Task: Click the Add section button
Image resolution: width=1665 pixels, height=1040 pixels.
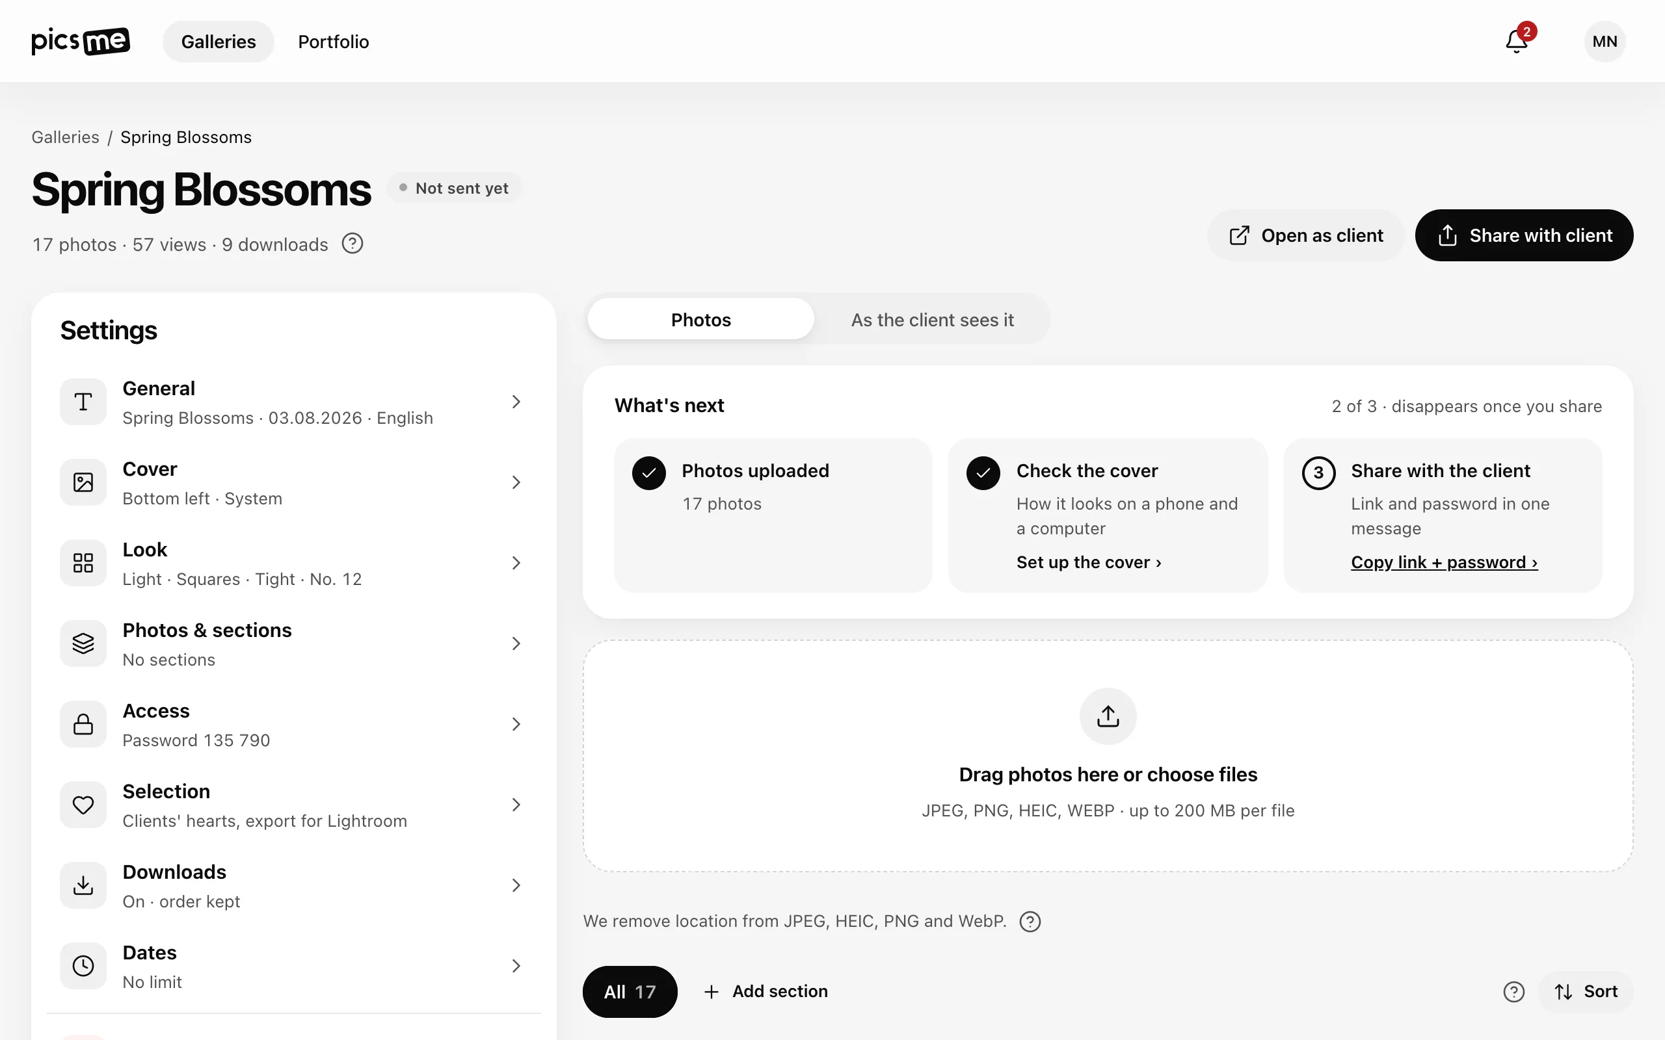Action: click(x=766, y=991)
